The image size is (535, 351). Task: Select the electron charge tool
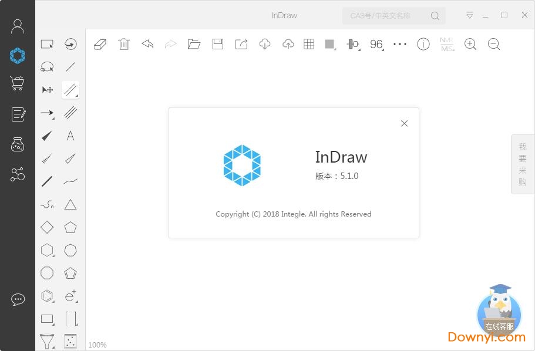tap(70, 296)
